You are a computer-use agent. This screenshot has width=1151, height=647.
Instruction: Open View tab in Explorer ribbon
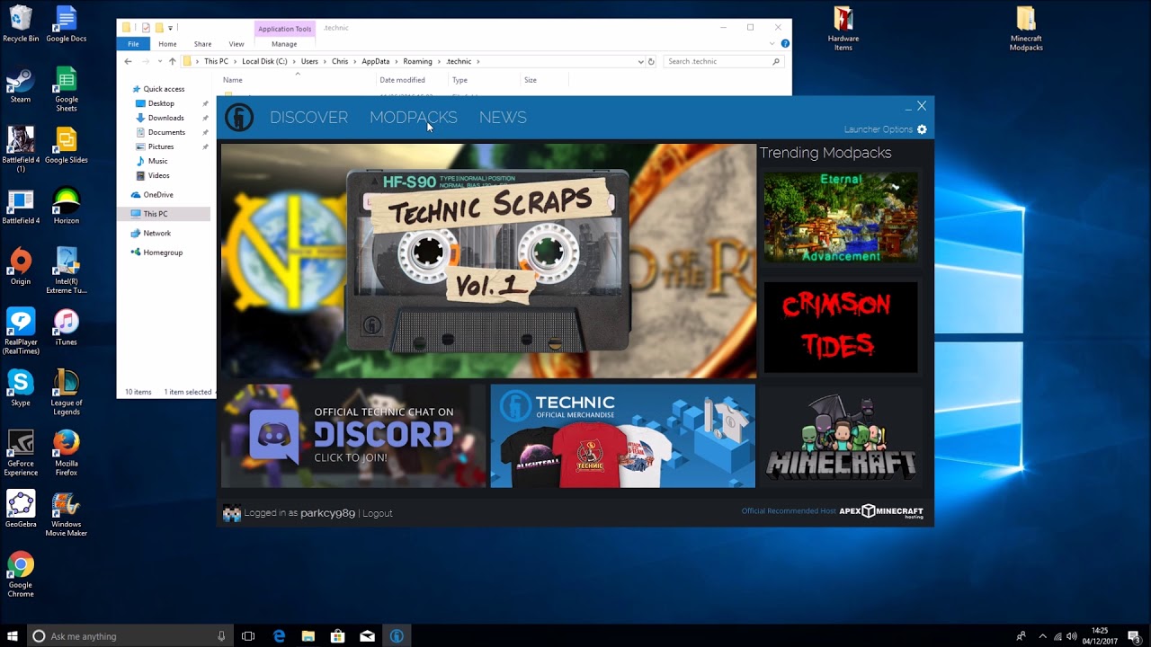[x=236, y=44]
